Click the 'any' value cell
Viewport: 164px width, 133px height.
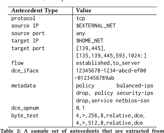coord(80,33)
